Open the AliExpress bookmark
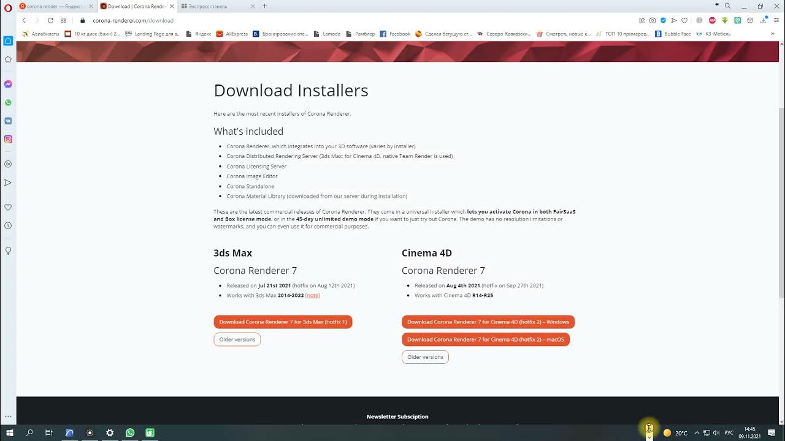The height and width of the screenshot is (441, 785). click(x=232, y=34)
